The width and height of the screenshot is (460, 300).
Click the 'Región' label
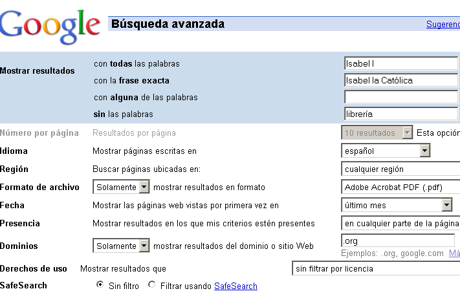pos(14,169)
